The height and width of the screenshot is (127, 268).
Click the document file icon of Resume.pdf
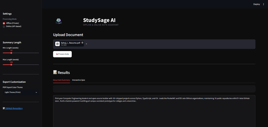click(57, 44)
